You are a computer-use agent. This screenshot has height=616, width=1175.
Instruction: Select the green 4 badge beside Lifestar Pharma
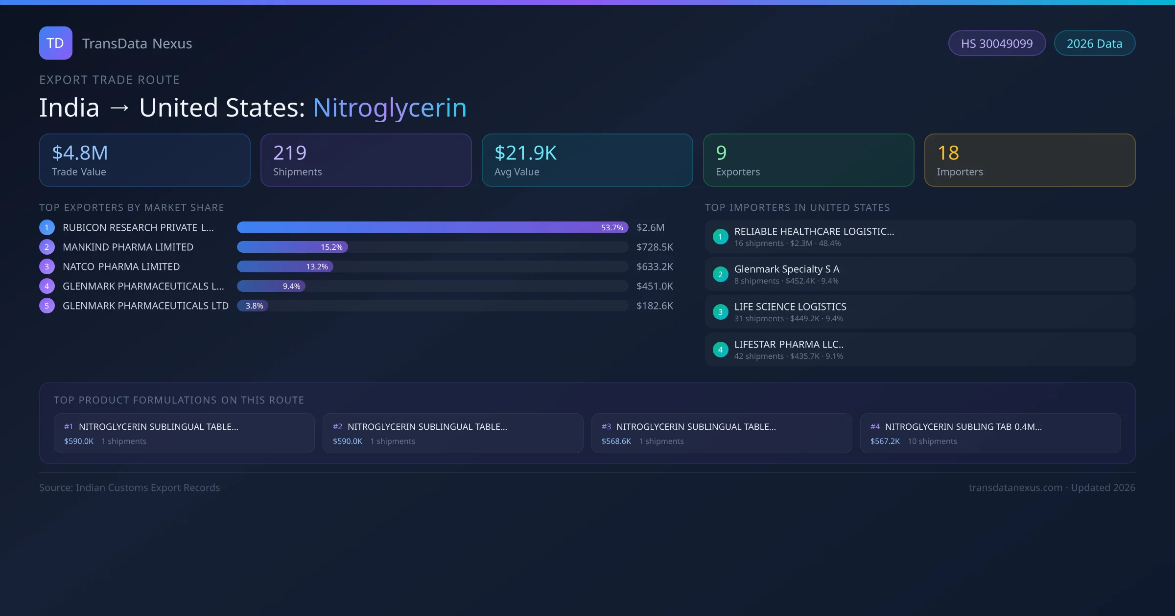coord(720,349)
